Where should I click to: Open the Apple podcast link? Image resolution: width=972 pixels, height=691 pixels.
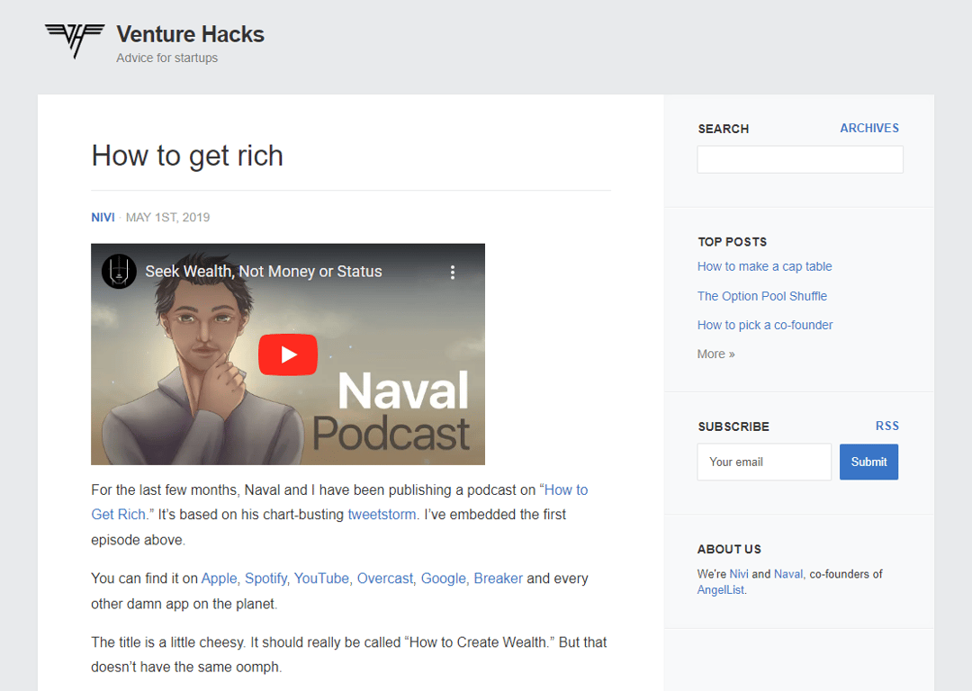(x=219, y=579)
